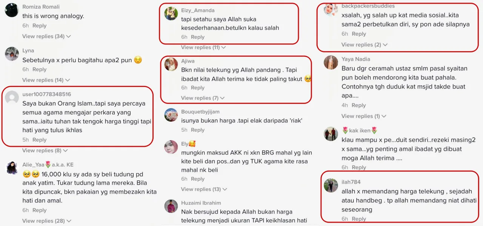
Task: Expand View replies (11) under Eizy_Amanda
Action: (203, 47)
